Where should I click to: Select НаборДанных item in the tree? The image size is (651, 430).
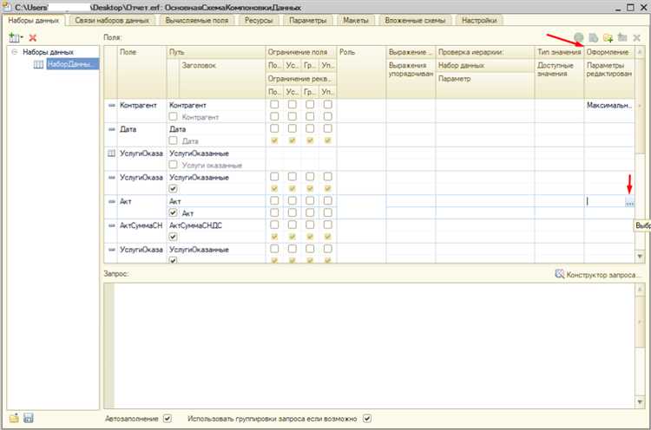click(x=72, y=64)
